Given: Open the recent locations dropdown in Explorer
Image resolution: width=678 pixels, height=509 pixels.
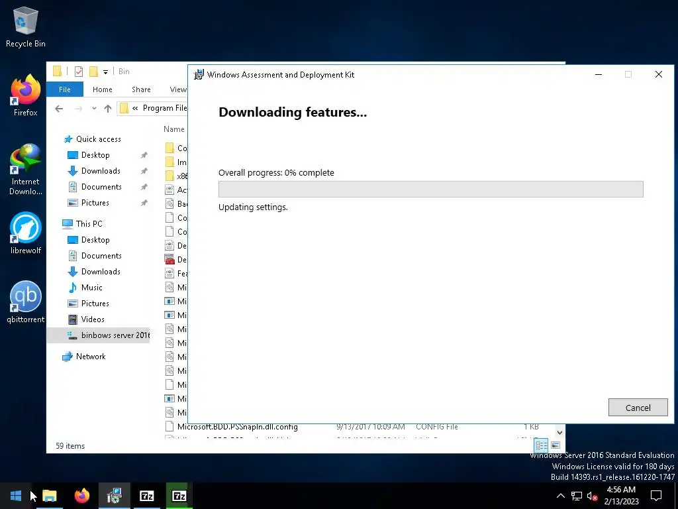Looking at the screenshot, I should click(94, 108).
